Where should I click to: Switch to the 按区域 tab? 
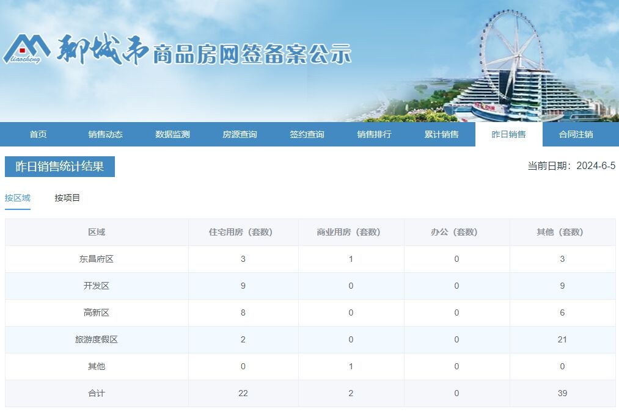click(18, 198)
